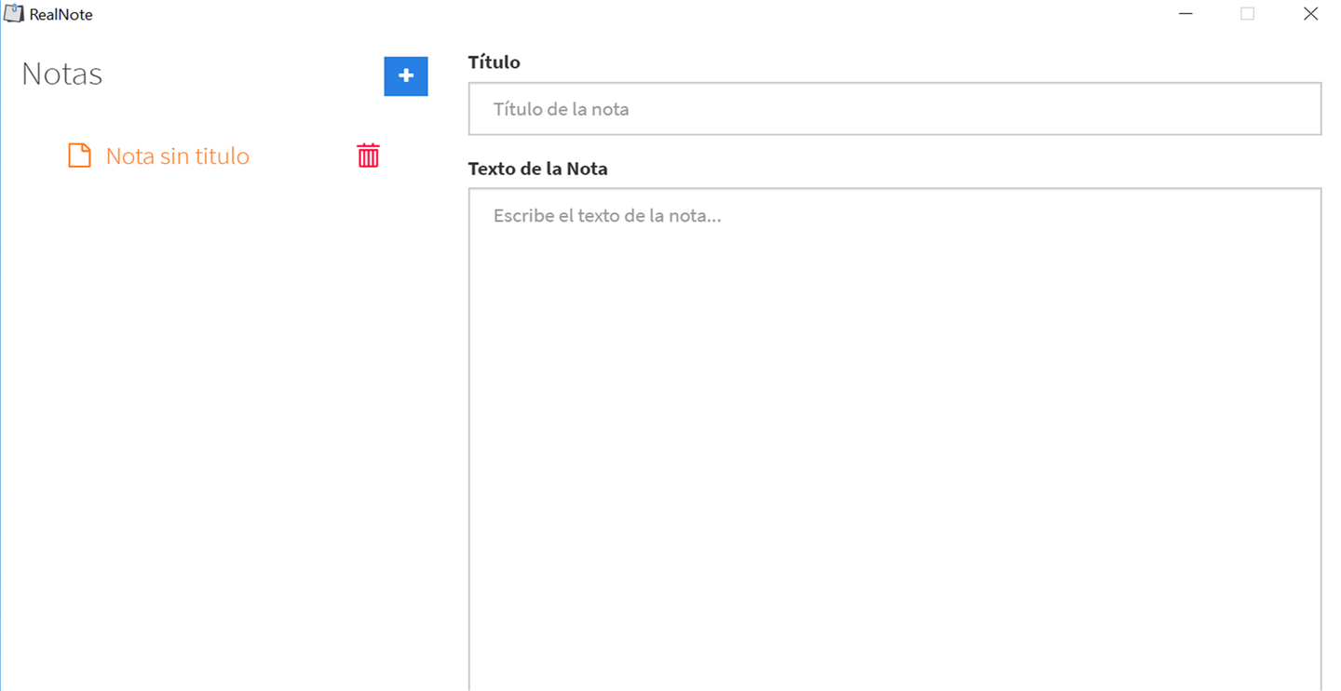The image size is (1341, 691).
Task: Click the 'RealNote' window title text
Action: click(61, 15)
